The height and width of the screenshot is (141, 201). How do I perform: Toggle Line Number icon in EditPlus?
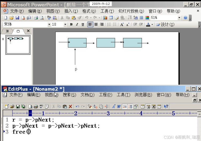point(130,106)
